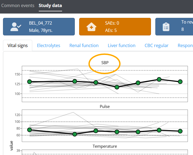
Task: Open the Vital signs tab
Action: click(18, 45)
